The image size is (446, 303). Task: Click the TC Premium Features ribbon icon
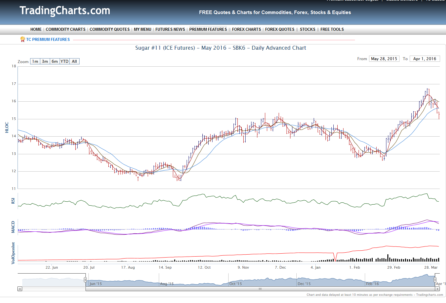pos(23,39)
